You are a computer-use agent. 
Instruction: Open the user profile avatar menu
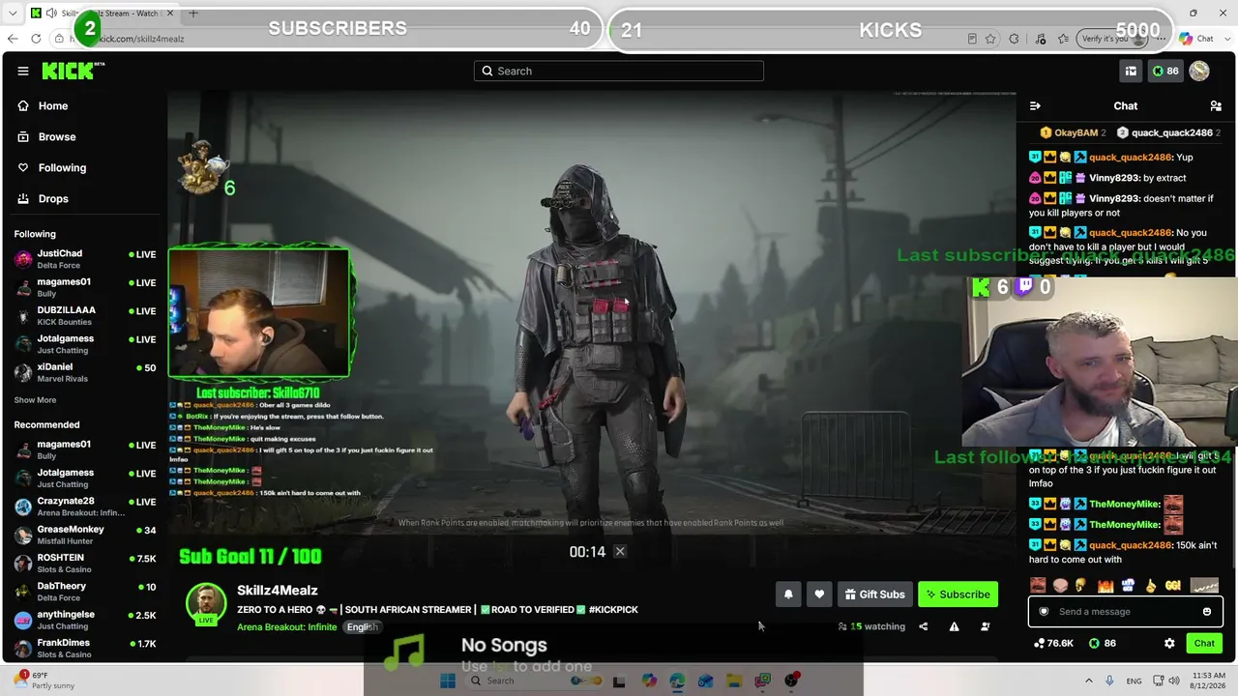point(1199,71)
